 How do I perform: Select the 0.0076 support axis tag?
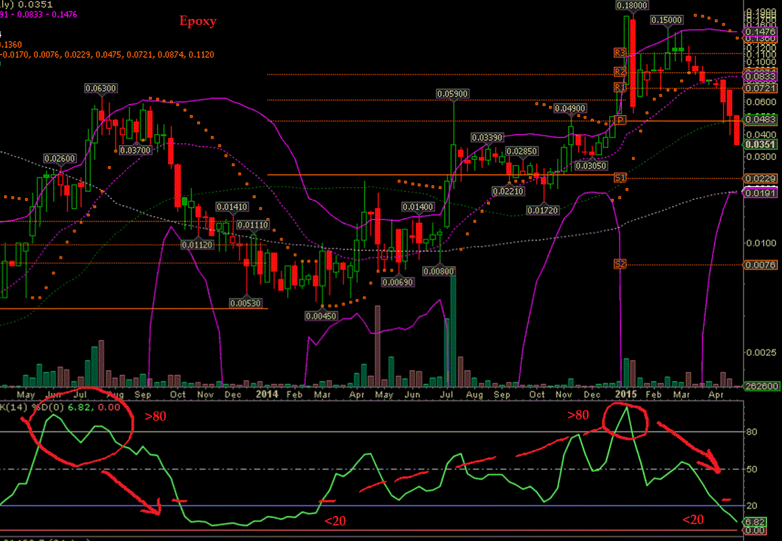click(x=760, y=265)
